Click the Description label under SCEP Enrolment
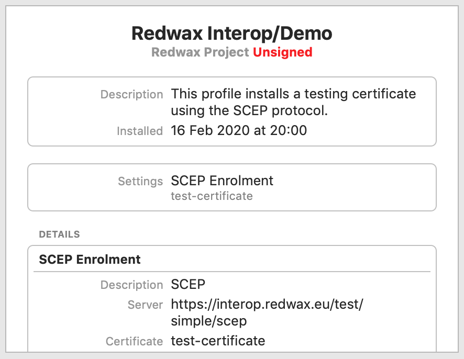Screen dimensions: 464x359 (131, 285)
